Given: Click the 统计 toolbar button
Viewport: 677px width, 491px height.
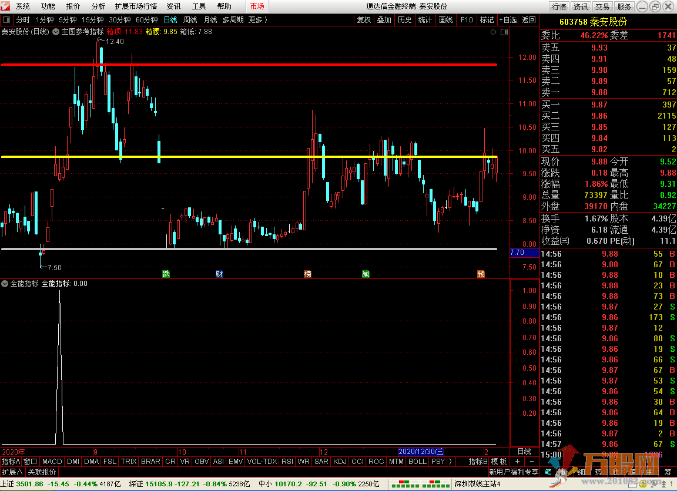Looking at the screenshot, I should pyautogui.click(x=425, y=20).
